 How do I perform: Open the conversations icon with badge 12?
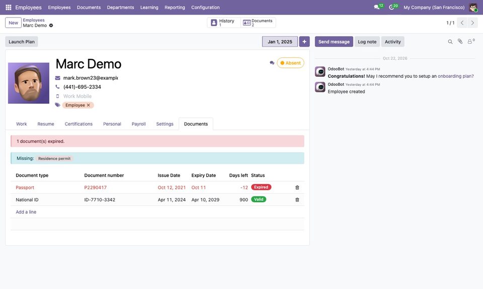click(x=376, y=7)
